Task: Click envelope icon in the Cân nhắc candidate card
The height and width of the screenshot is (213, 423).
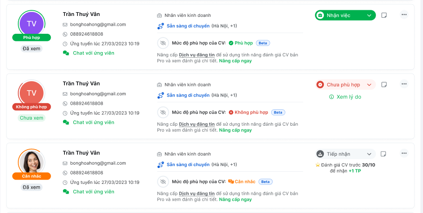Action: (65, 163)
